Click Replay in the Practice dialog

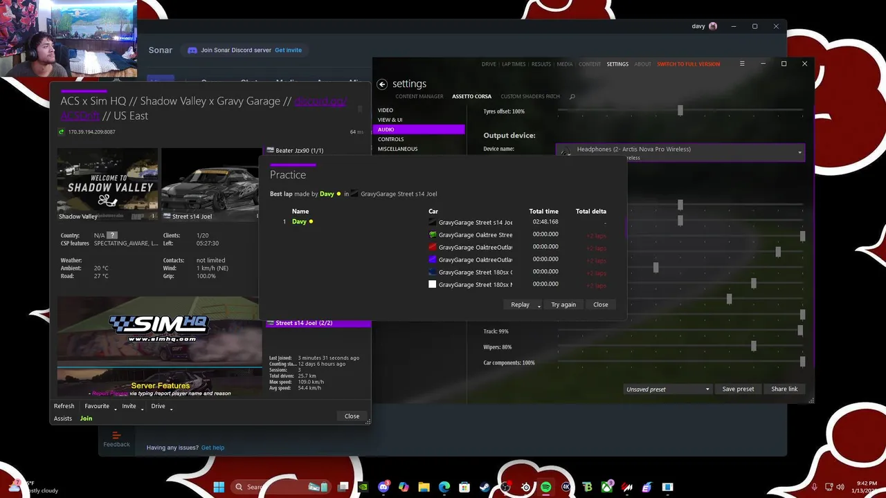click(520, 304)
